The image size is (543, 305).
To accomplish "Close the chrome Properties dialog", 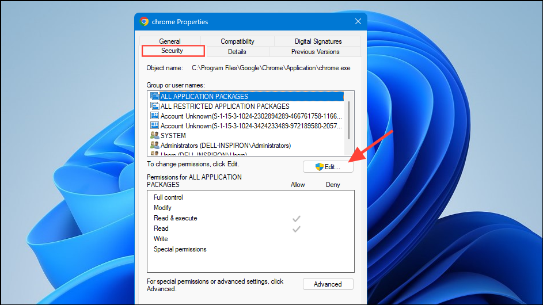I will [x=358, y=21].
